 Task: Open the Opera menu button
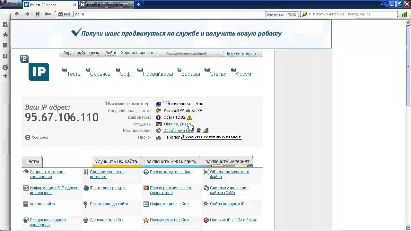pyautogui.click(x=11, y=4)
